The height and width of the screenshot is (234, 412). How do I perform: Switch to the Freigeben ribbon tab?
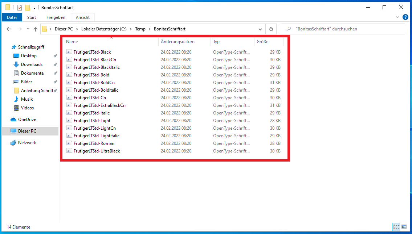(x=56, y=17)
